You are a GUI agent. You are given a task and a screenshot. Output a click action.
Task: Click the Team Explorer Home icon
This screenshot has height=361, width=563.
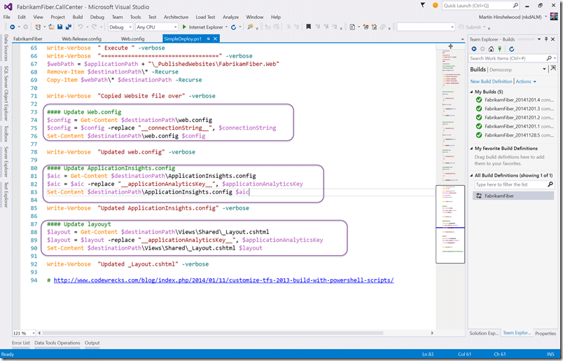(491, 49)
